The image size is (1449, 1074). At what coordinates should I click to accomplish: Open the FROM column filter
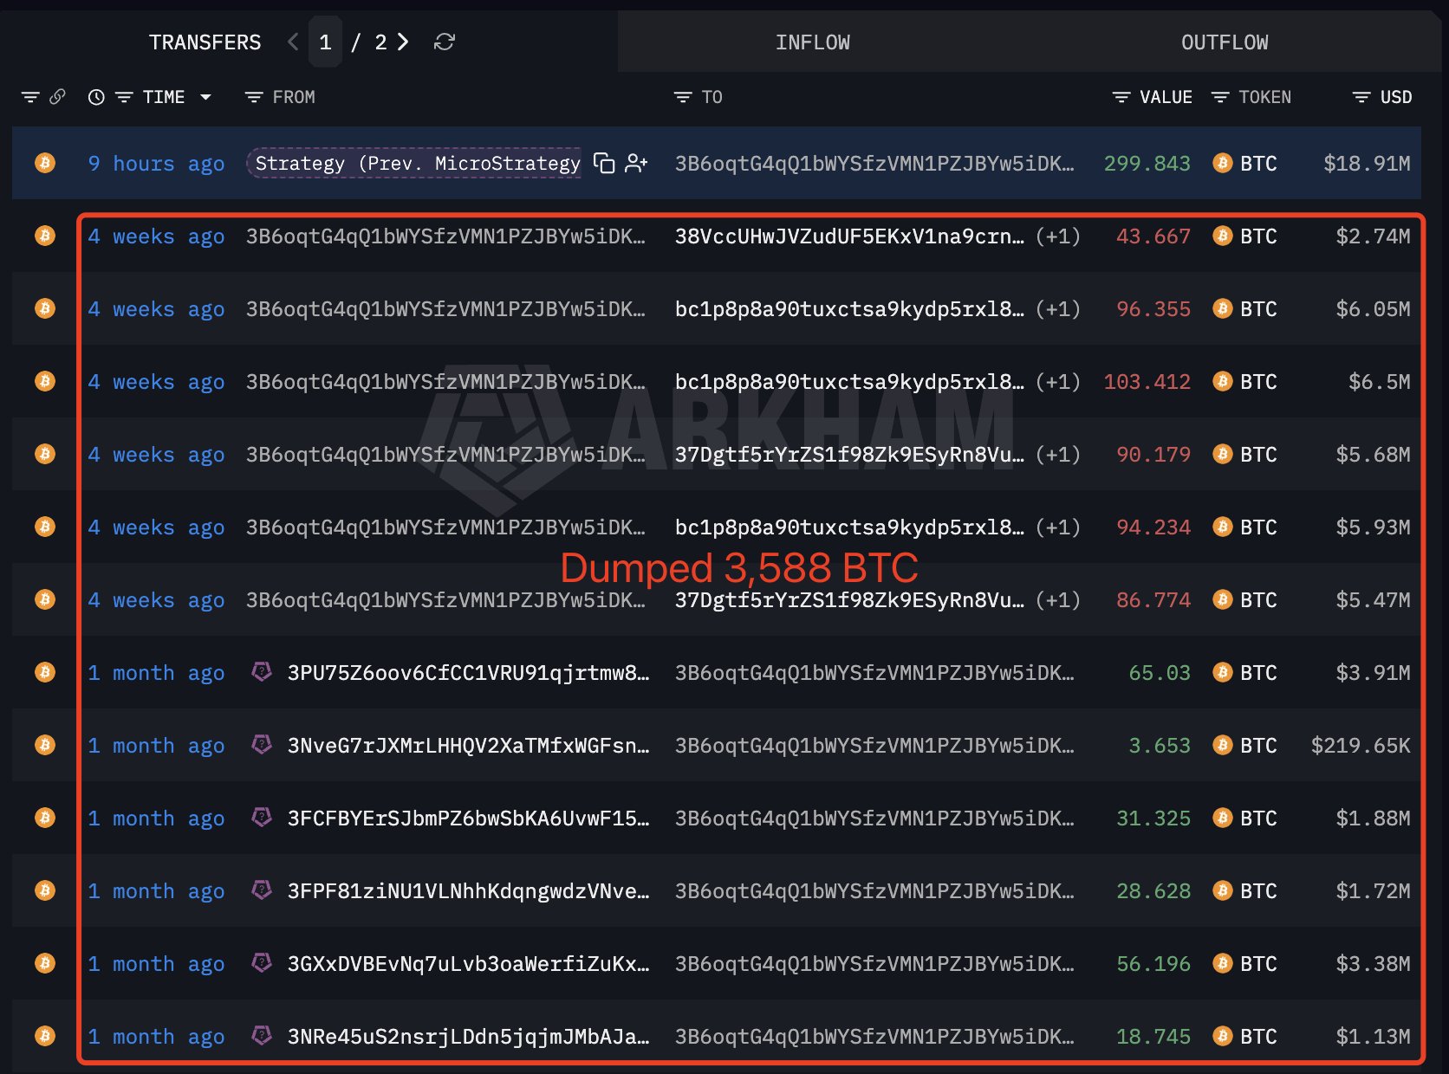click(x=253, y=97)
